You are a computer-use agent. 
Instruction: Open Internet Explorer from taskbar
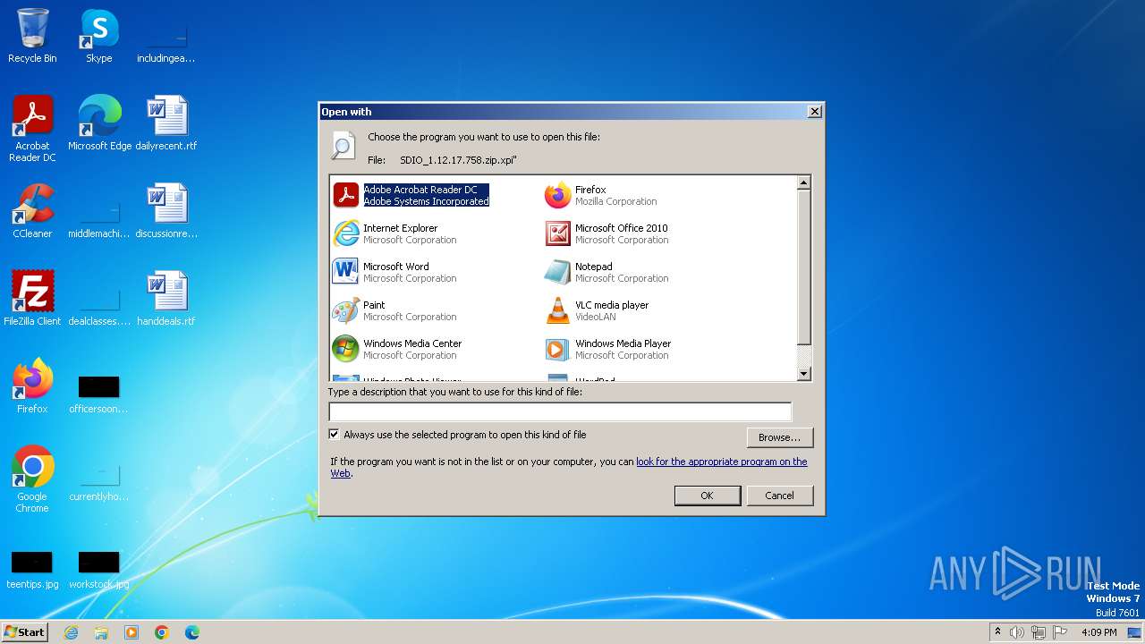tap(71, 632)
